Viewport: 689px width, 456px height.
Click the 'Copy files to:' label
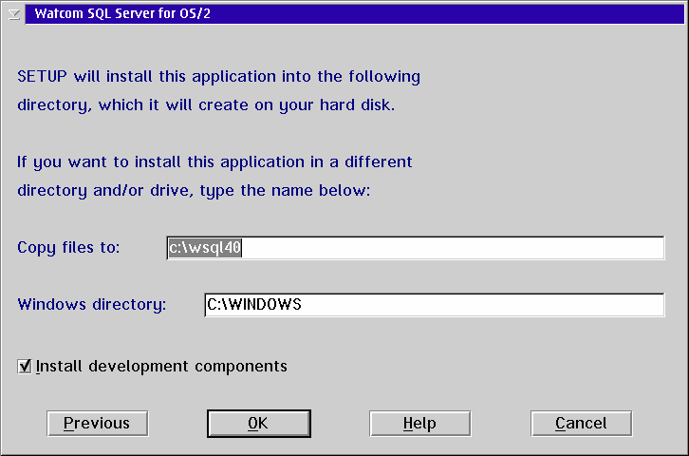pyautogui.click(x=68, y=248)
